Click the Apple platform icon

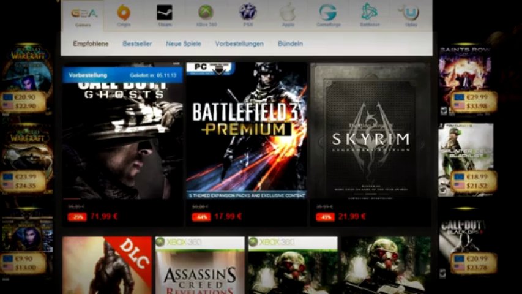pos(288,15)
